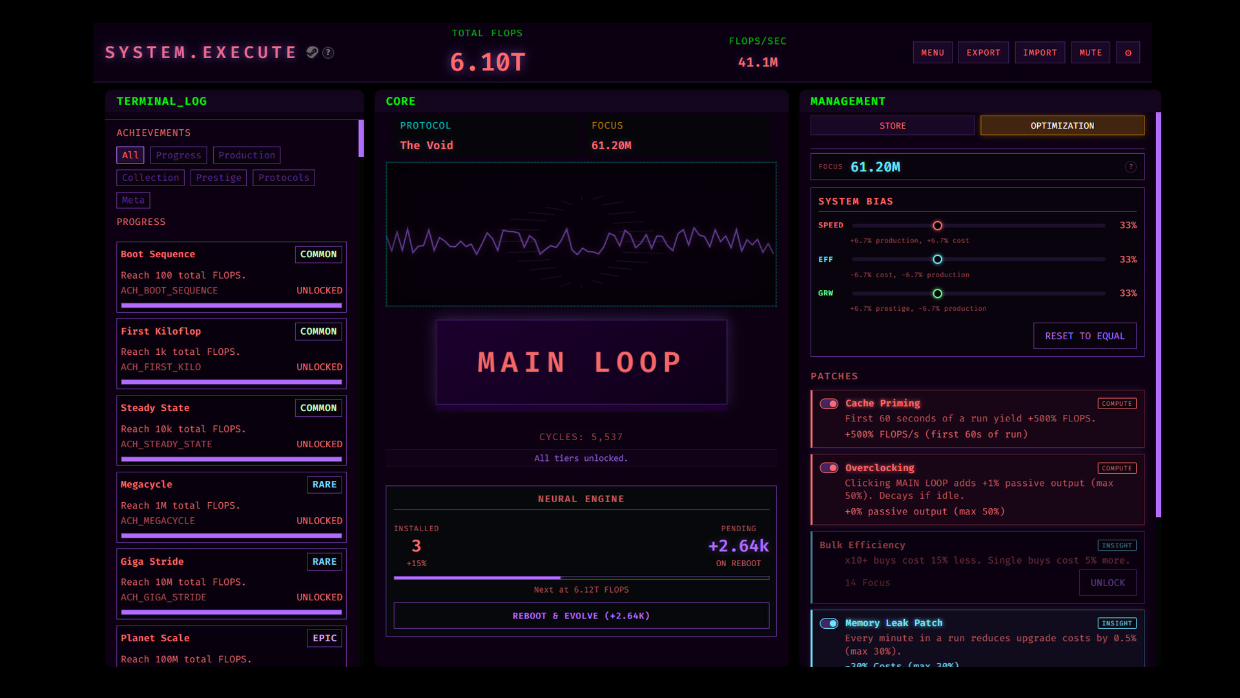Click REBOOT & EVOLVE button

(581, 616)
